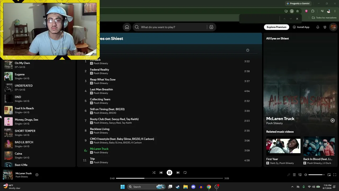
Task: Open UNDEFEATED EP in the library sidebar
Action: point(38,88)
